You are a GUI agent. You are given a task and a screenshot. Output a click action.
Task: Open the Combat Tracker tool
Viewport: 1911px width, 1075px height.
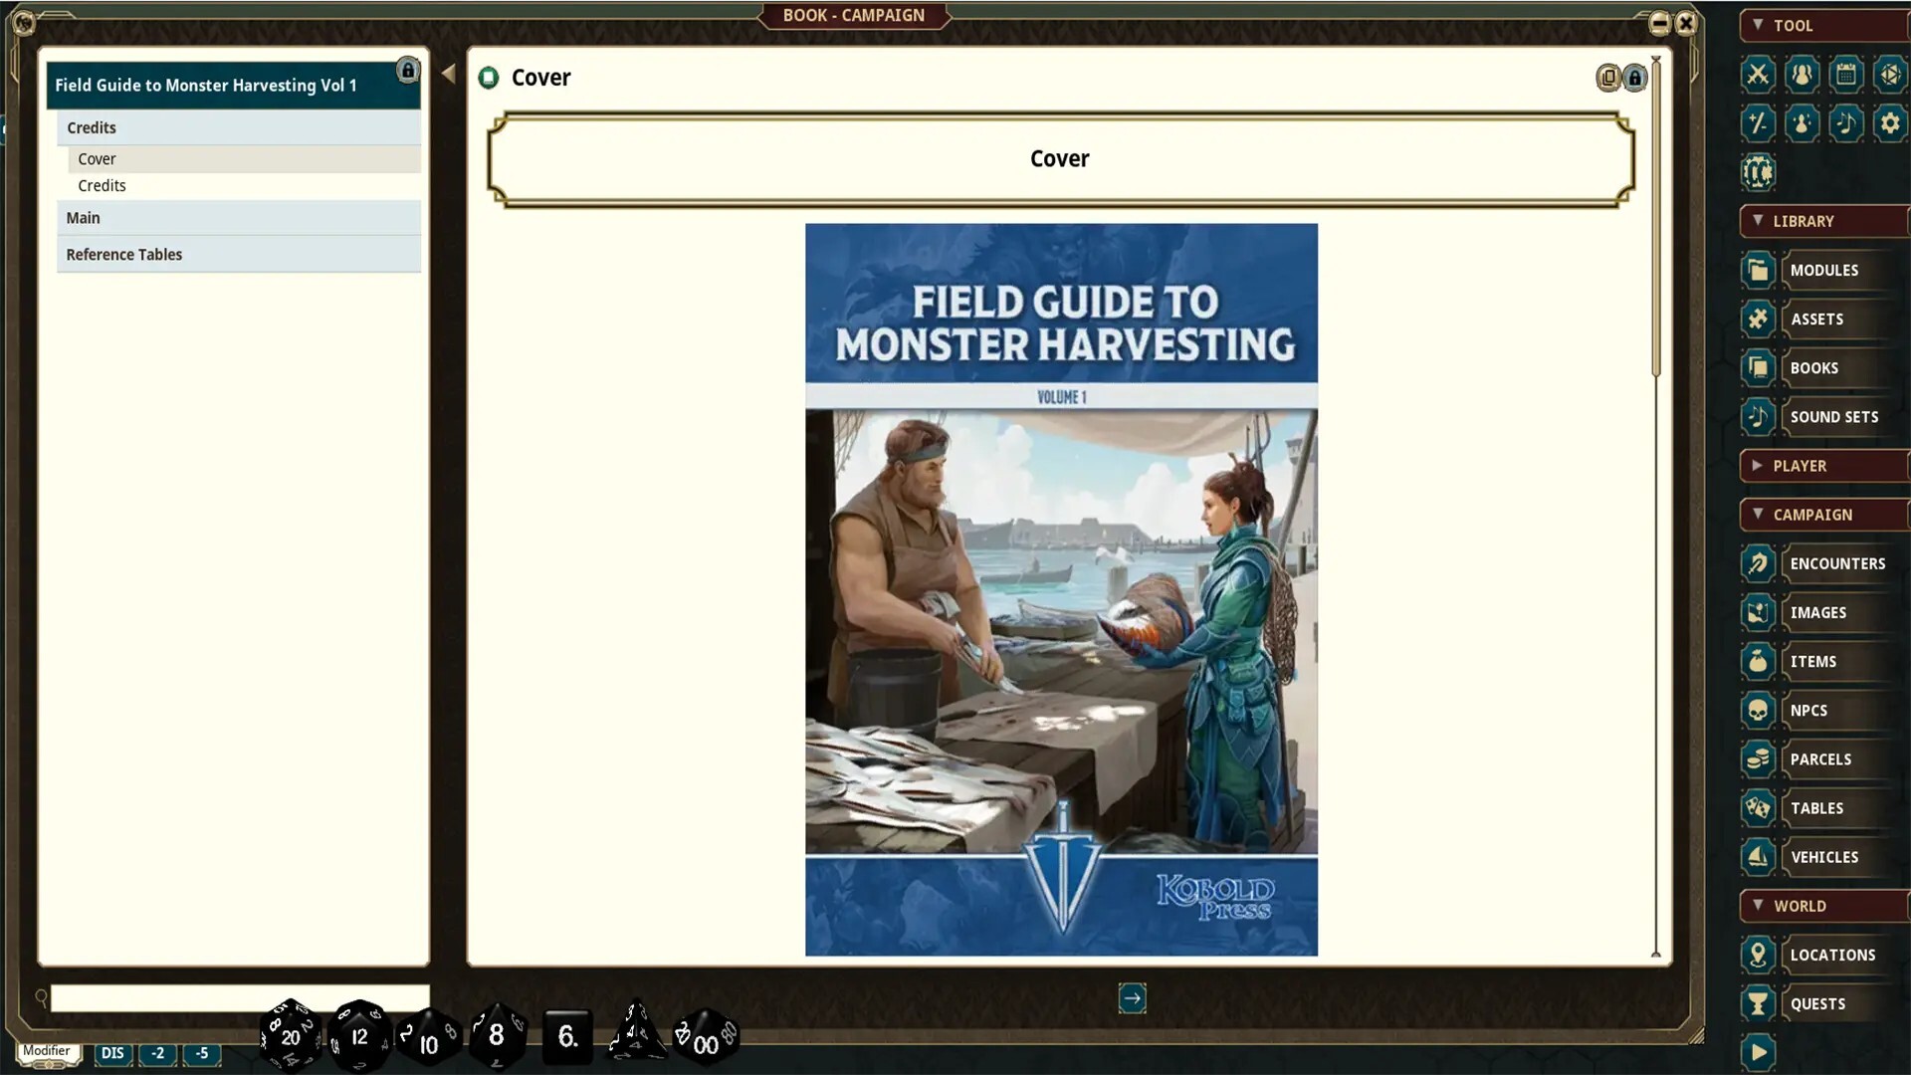(1757, 75)
